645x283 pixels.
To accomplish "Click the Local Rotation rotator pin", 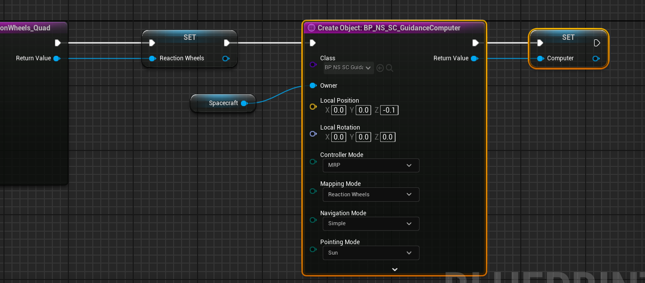I will pos(313,134).
